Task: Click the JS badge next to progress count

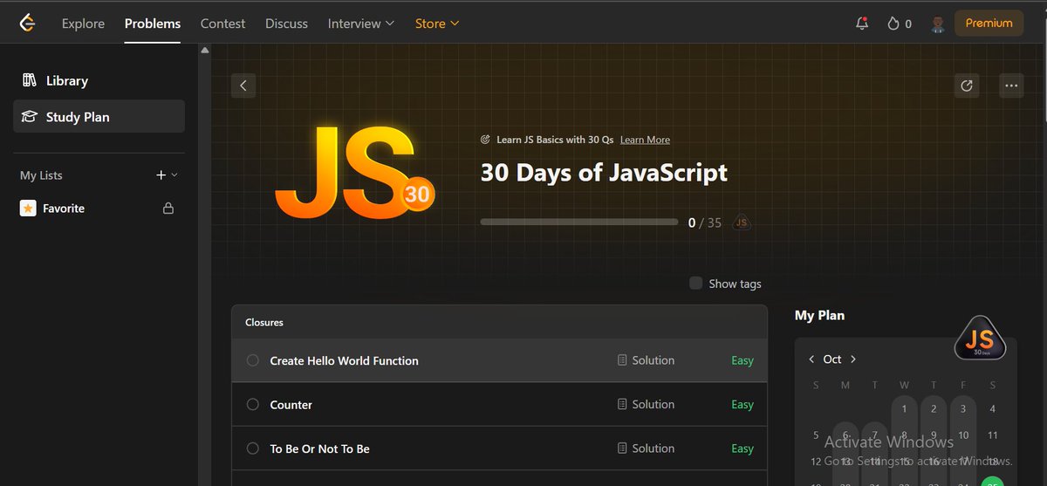Action: (x=742, y=222)
